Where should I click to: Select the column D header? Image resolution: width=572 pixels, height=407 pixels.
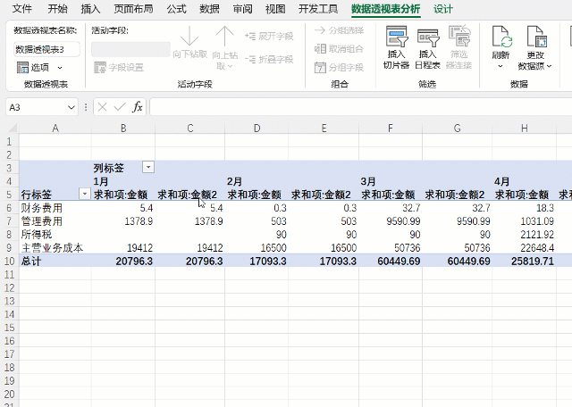257,129
